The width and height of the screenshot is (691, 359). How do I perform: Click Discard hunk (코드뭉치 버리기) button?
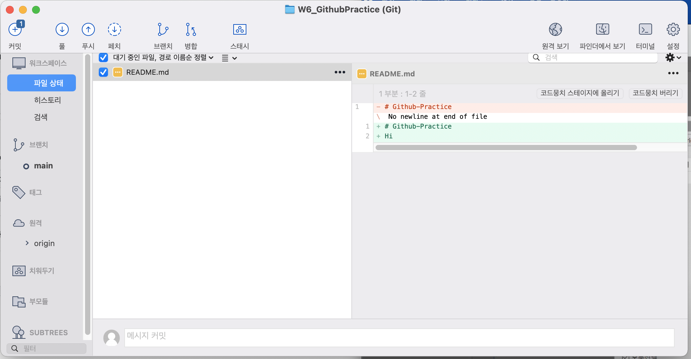(x=655, y=93)
